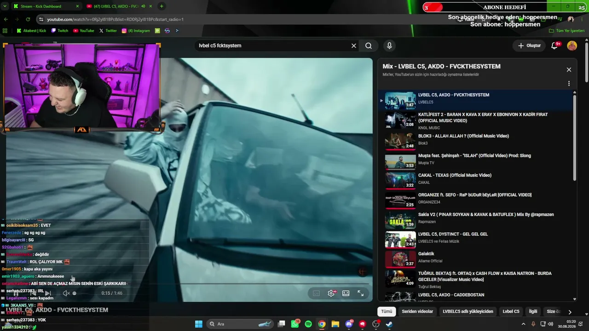Open a new browser tab
The height and width of the screenshot is (331, 589).
pyautogui.click(x=162, y=6)
